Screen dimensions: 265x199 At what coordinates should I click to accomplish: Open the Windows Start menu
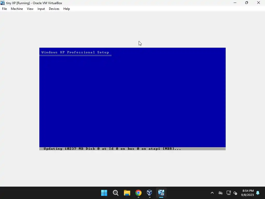[104, 193]
